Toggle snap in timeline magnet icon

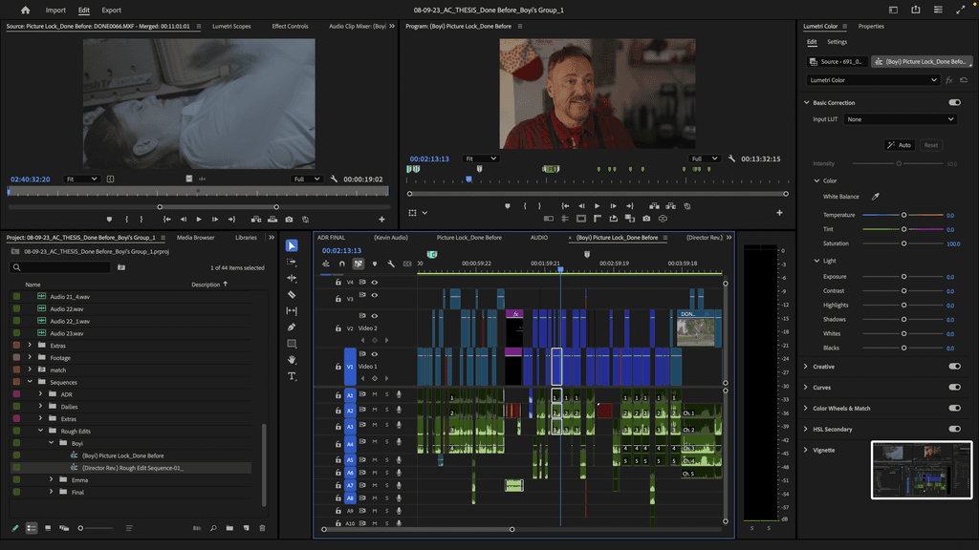coord(341,264)
